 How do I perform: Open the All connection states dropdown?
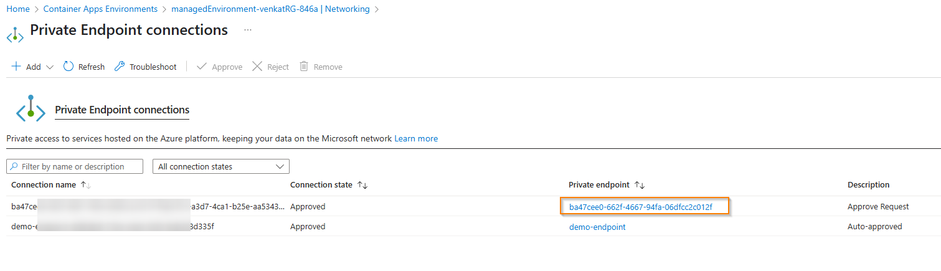(x=221, y=166)
